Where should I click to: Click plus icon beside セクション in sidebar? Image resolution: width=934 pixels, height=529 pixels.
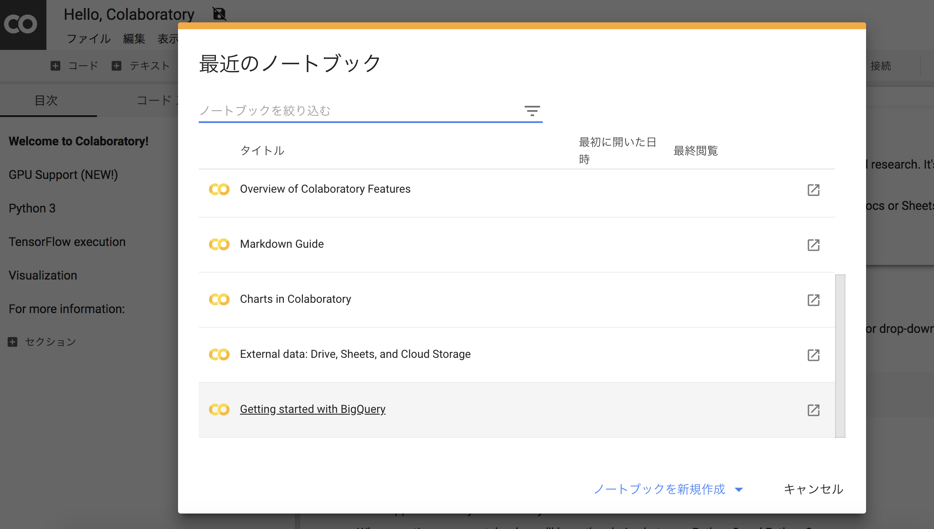coord(12,342)
